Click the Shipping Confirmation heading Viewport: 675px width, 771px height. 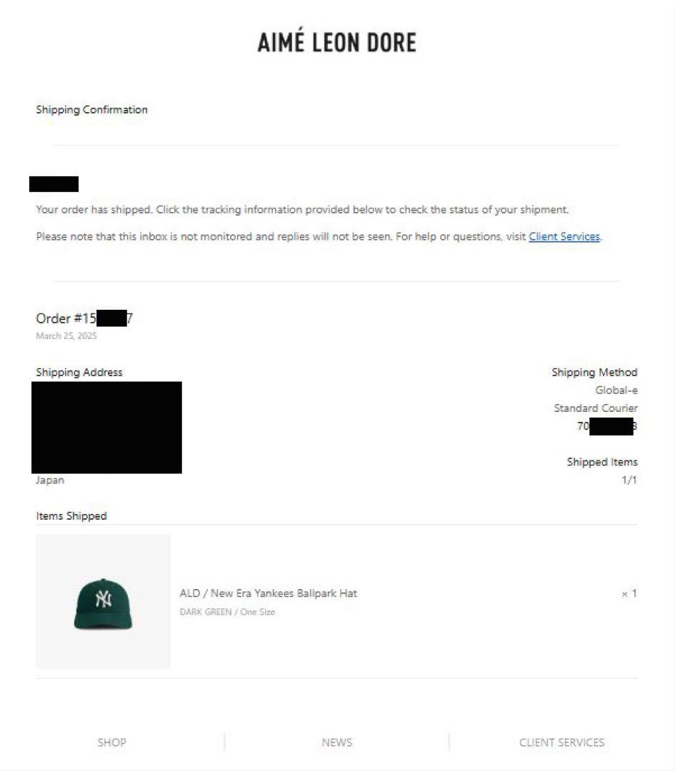[91, 110]
